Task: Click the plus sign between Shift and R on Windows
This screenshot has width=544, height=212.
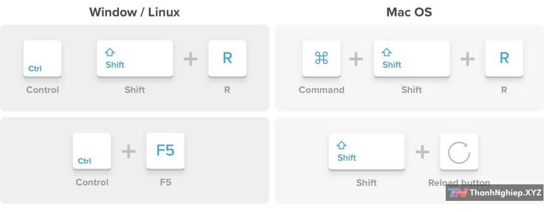Action: pyautogui.click(x=191, y=59)
